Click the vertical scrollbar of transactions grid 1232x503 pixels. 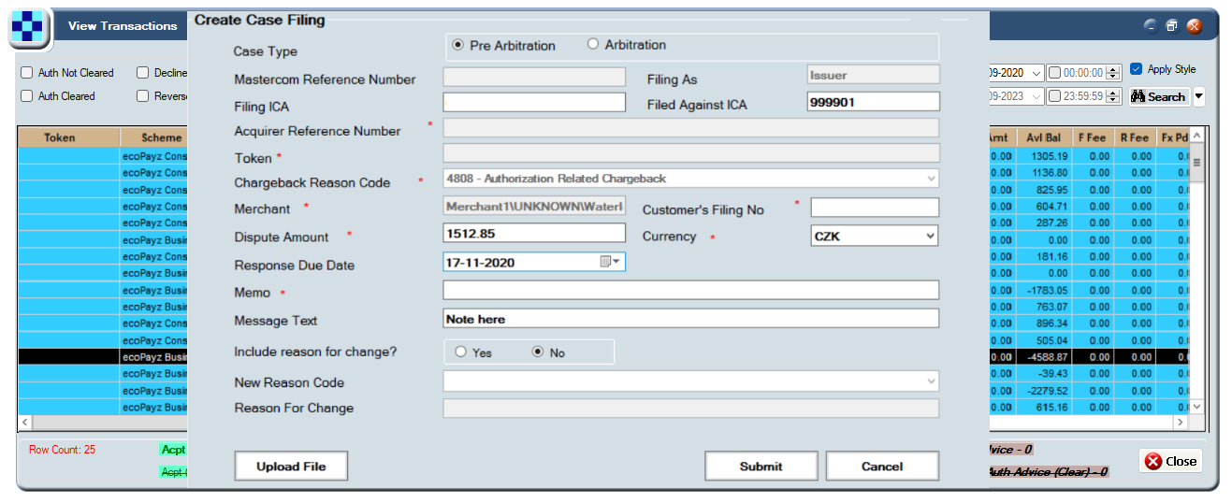pyautogui.click(x=1196, y=271)
